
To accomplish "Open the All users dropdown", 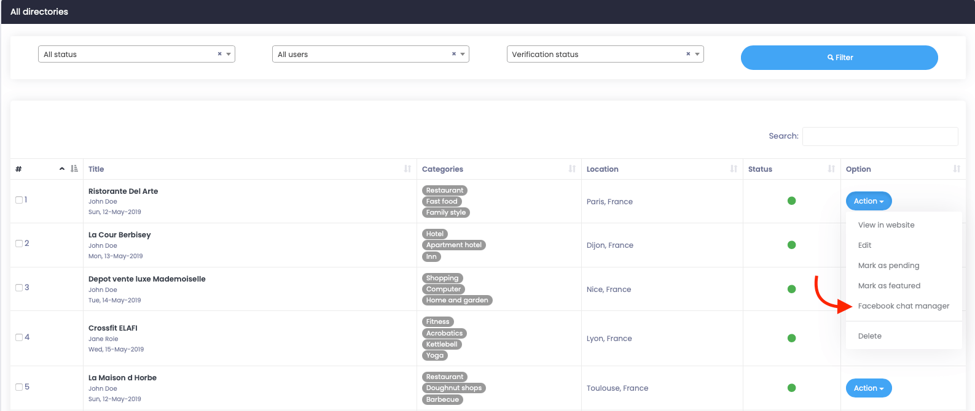I will pos(370,54).
